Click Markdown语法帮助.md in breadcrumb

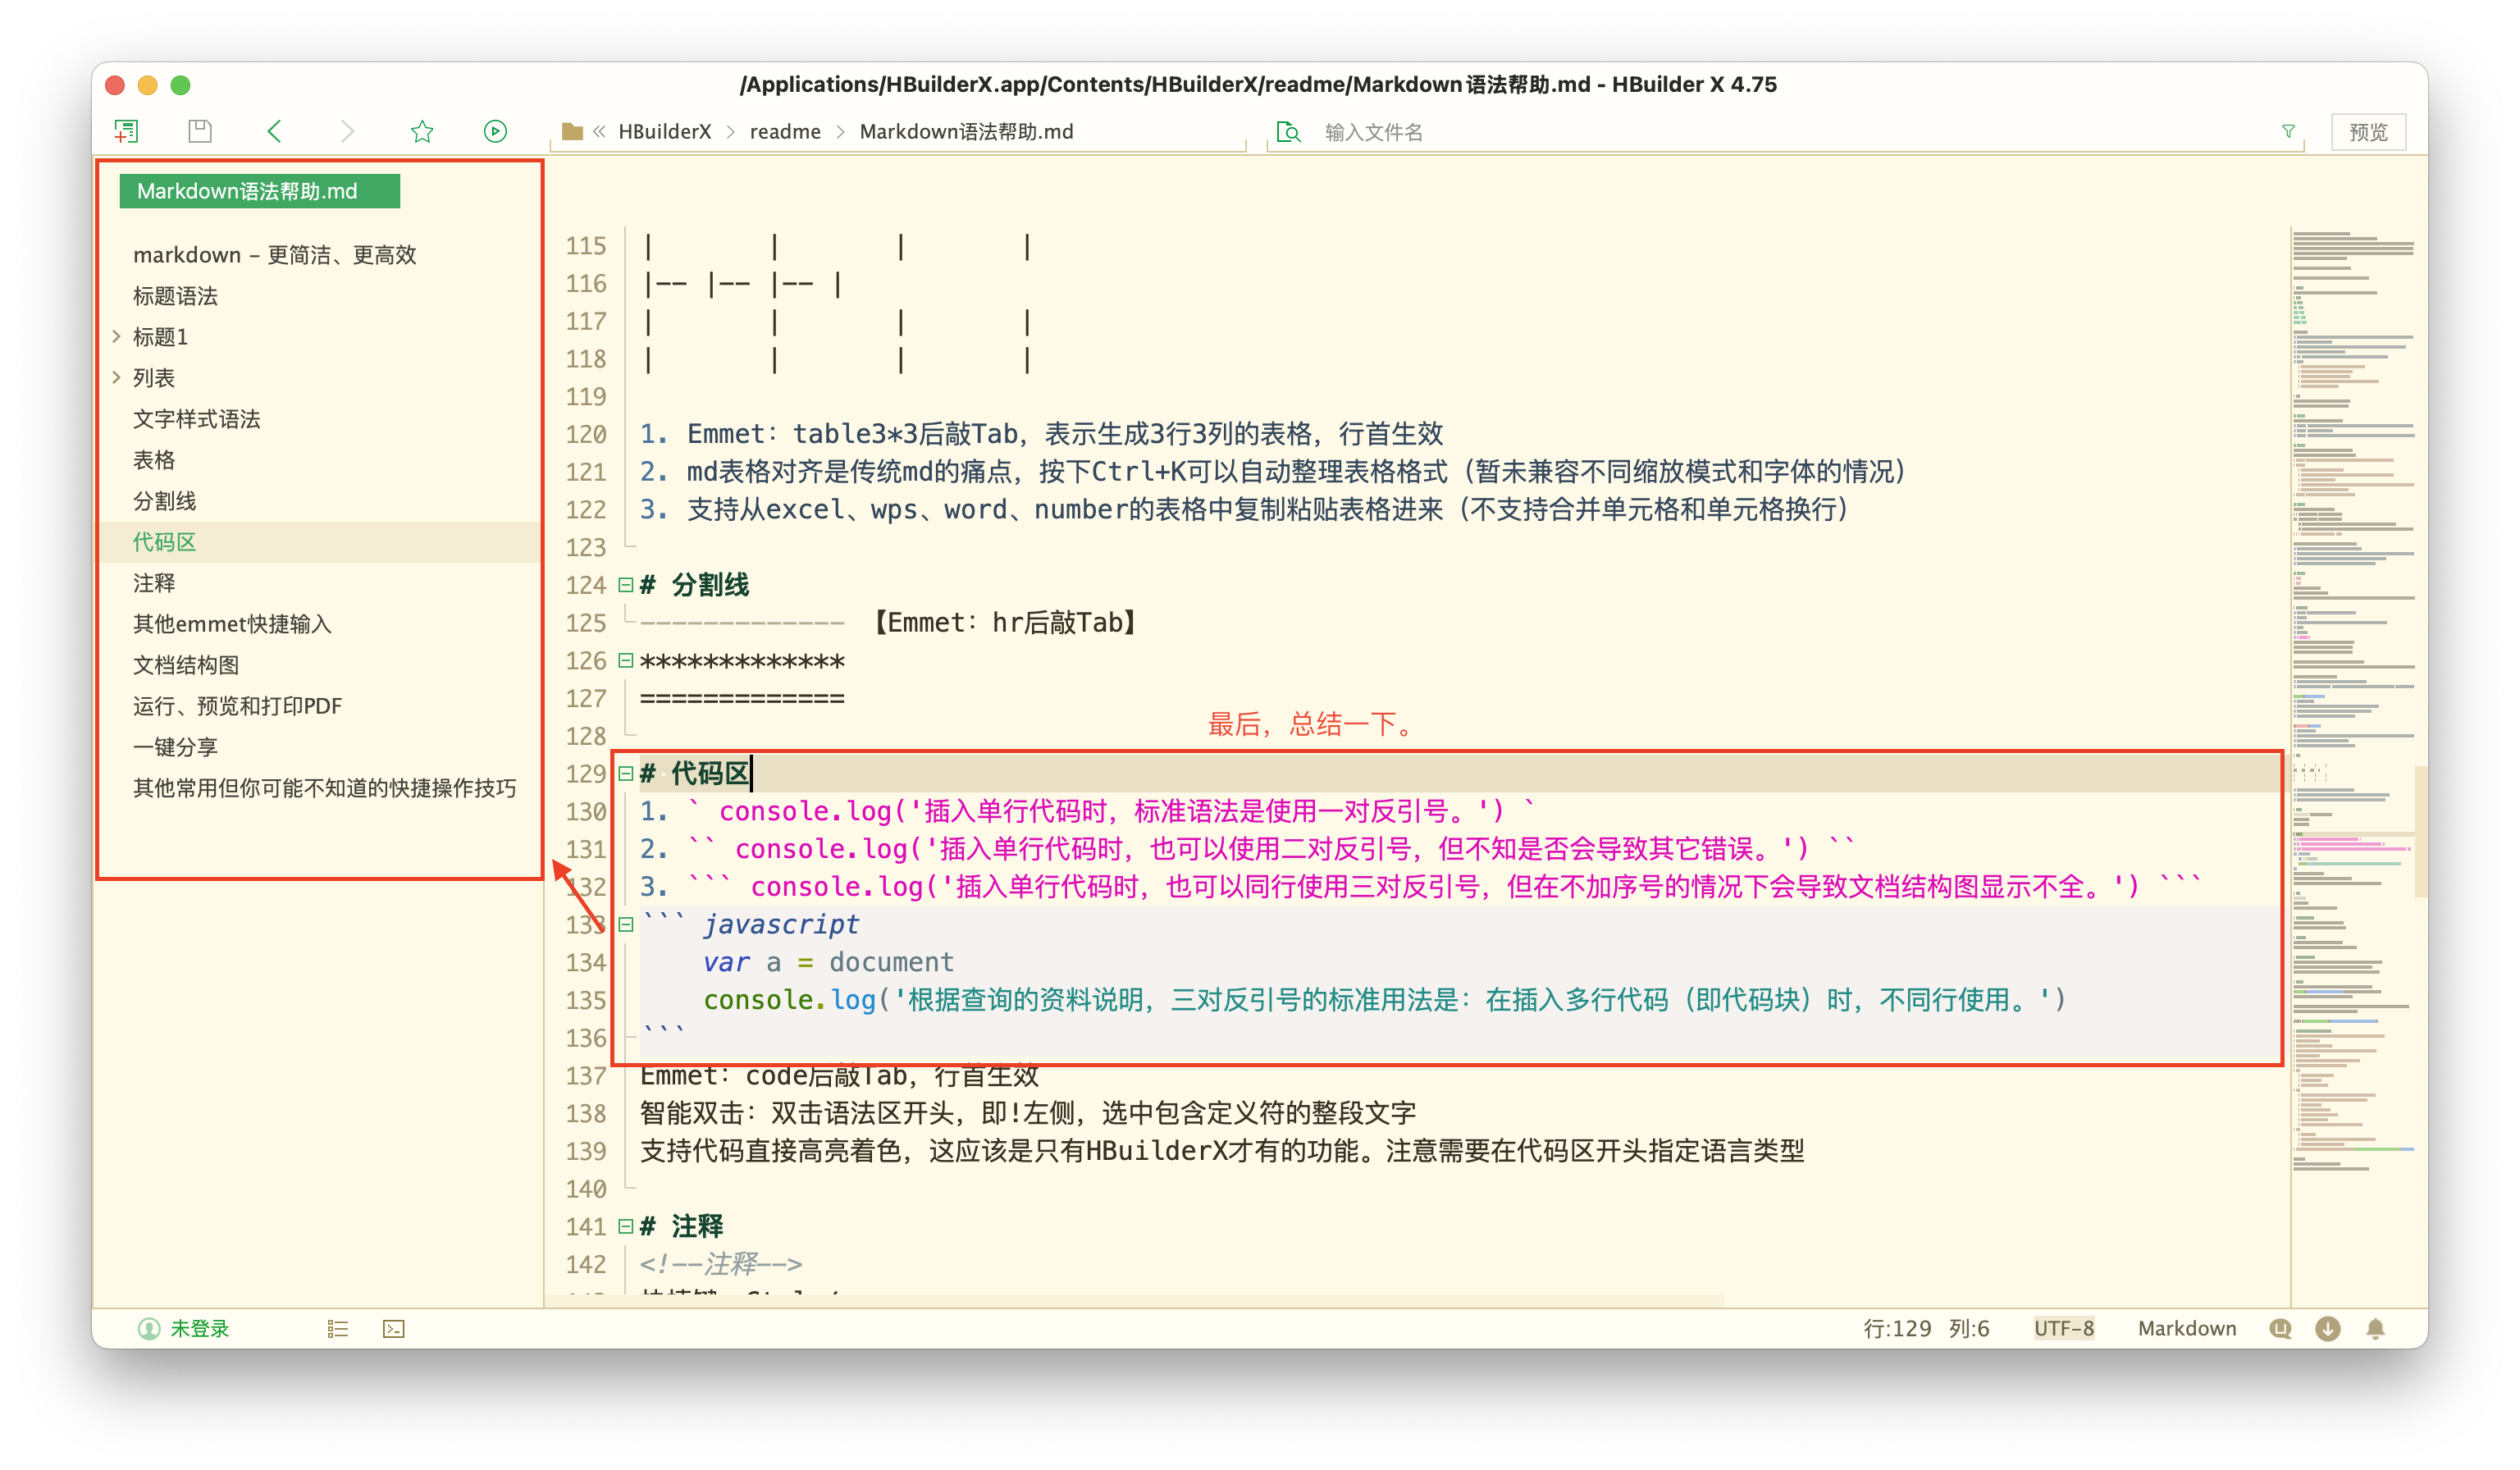966,131
